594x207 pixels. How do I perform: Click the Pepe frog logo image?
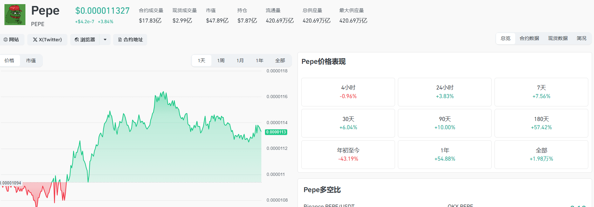pos(15,15)
